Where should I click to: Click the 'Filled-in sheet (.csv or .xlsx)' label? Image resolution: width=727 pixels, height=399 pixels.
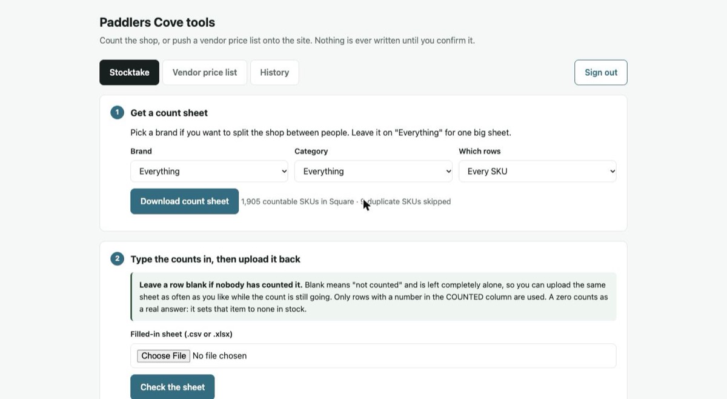click(x=182, y=334)
